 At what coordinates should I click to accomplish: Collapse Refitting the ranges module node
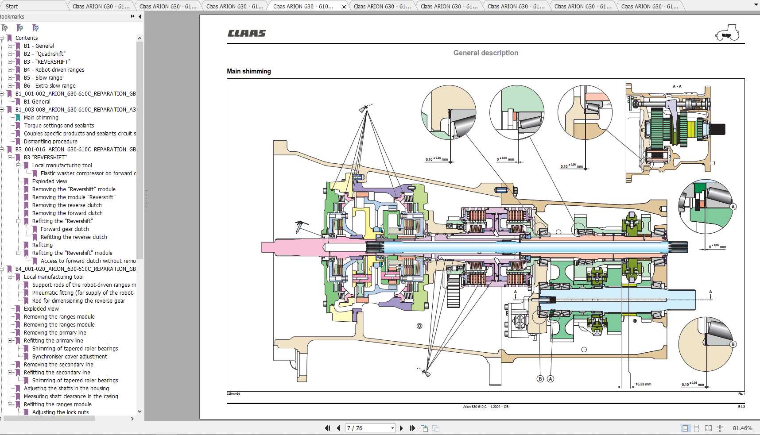point(10,404)
